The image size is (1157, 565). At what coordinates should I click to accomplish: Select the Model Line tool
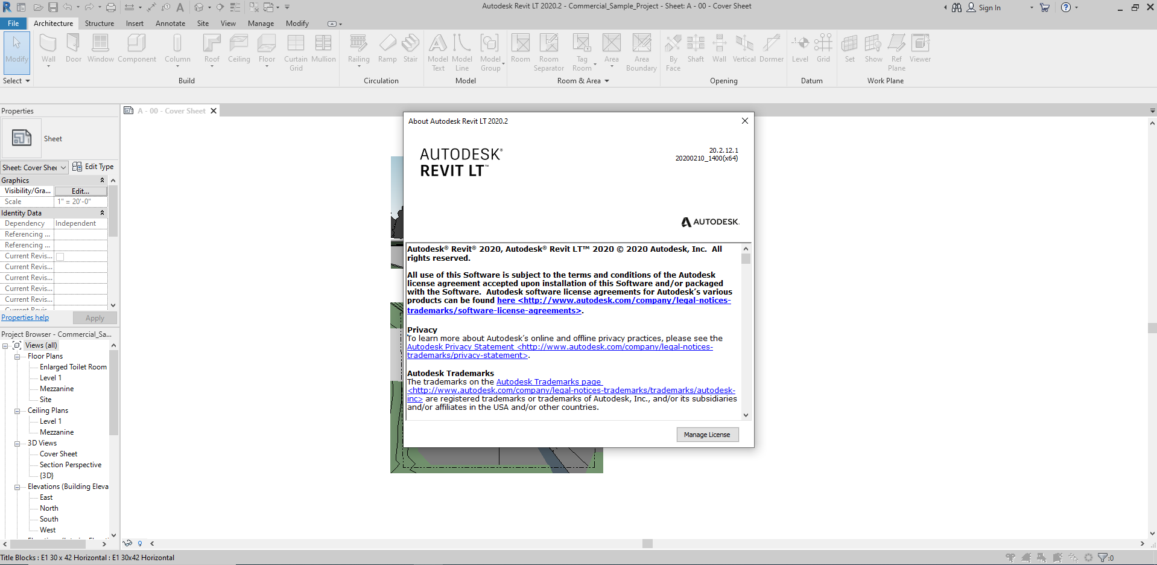tap(462, 53)
